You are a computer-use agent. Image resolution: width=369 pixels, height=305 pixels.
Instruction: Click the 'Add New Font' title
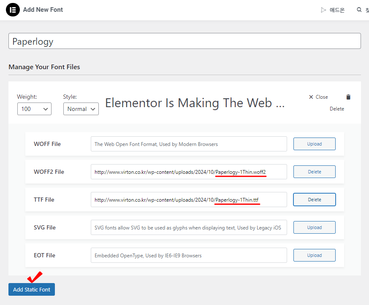point(43,10)
